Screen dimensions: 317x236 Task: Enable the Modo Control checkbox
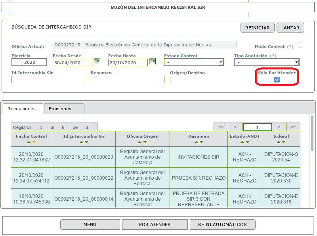click(300, 45)
